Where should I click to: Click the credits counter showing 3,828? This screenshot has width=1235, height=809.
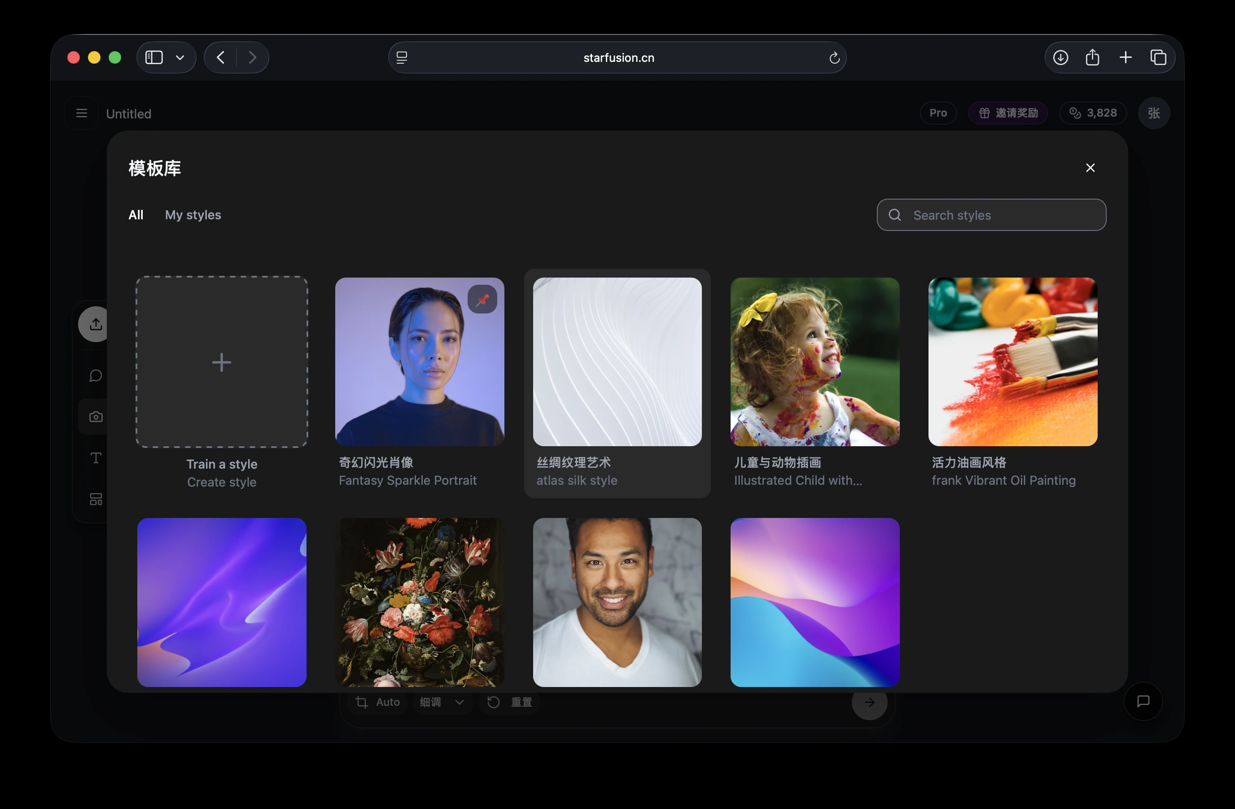[1093, 113]
